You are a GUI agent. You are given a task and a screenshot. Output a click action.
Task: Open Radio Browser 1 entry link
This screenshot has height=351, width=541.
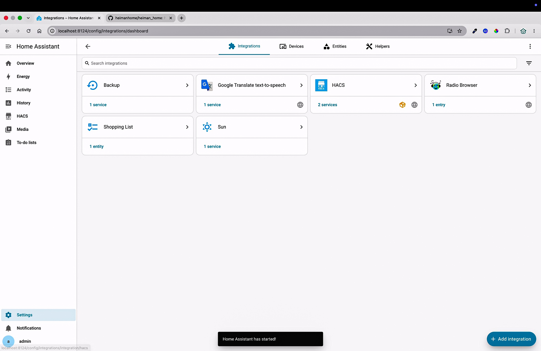(439, 105)
